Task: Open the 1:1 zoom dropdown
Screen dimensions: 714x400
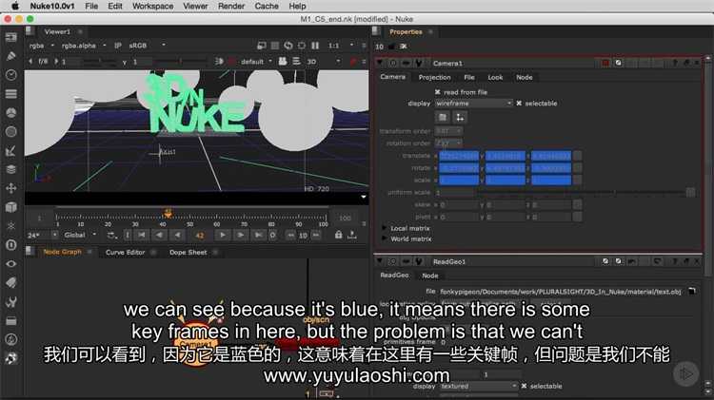Action: [341, 46]
